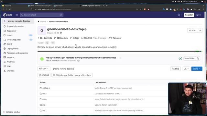
Task: Copy commit SHA icon
Action: click(198, 58)
